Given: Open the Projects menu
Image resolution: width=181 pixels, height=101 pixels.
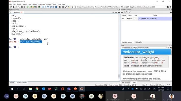Looking at the screenshot, I should pyautogui.click(x=49, y=4).
